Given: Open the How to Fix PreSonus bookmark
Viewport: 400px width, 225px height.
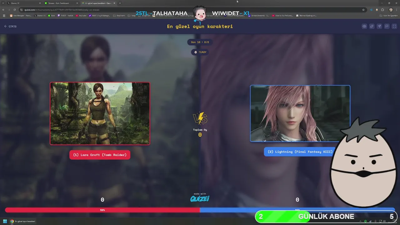Looking at the screenshot, I should (283, 15).
